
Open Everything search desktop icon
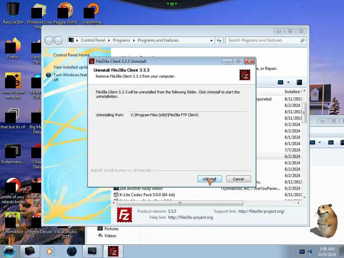(x=91, y=13)
